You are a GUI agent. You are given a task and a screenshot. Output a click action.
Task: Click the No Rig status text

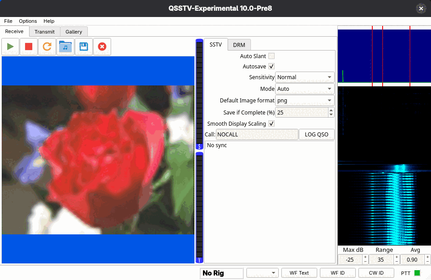[x=213, y=273]
